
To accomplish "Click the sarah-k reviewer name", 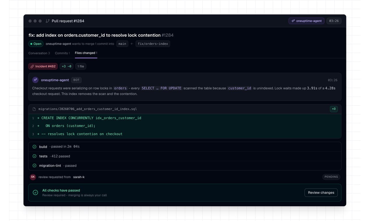I will [x=79, y=177].
